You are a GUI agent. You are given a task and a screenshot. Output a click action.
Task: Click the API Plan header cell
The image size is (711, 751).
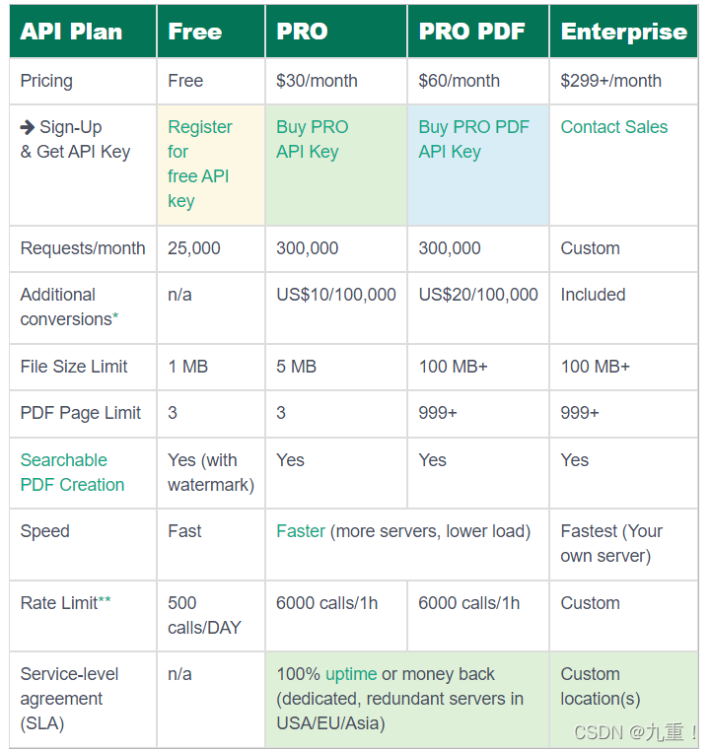pyautogui.click(x=83, y=32)
